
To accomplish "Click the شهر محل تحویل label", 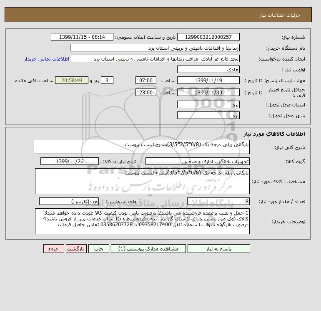I will click(x=287, y=116).
